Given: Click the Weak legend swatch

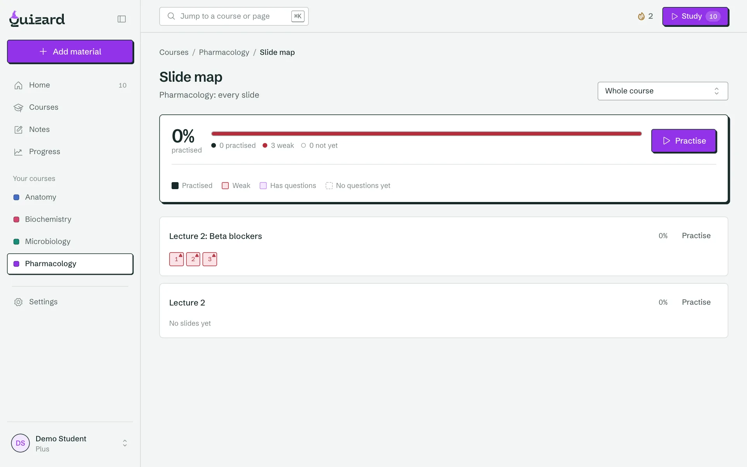Looking at the screenshot, I should pos(225,186).
